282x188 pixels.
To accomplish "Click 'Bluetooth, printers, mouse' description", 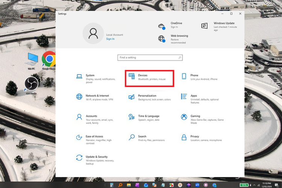I will [x=152, y=79].
